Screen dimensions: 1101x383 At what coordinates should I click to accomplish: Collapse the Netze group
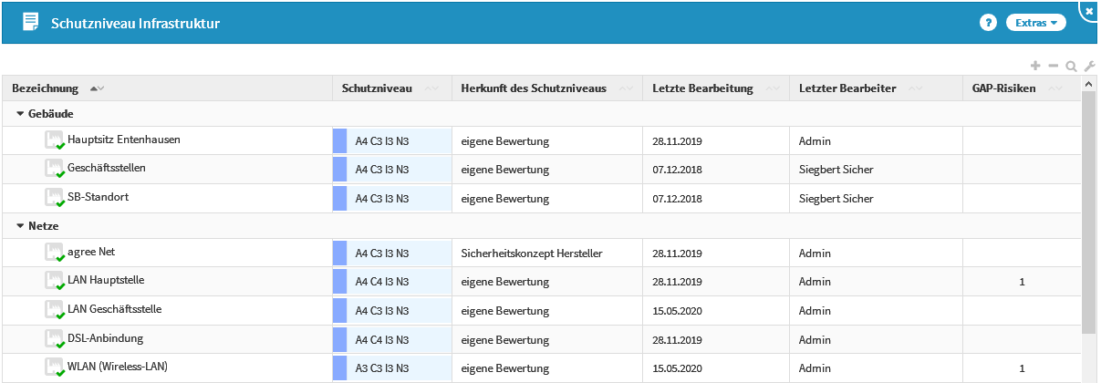[21, 223]
